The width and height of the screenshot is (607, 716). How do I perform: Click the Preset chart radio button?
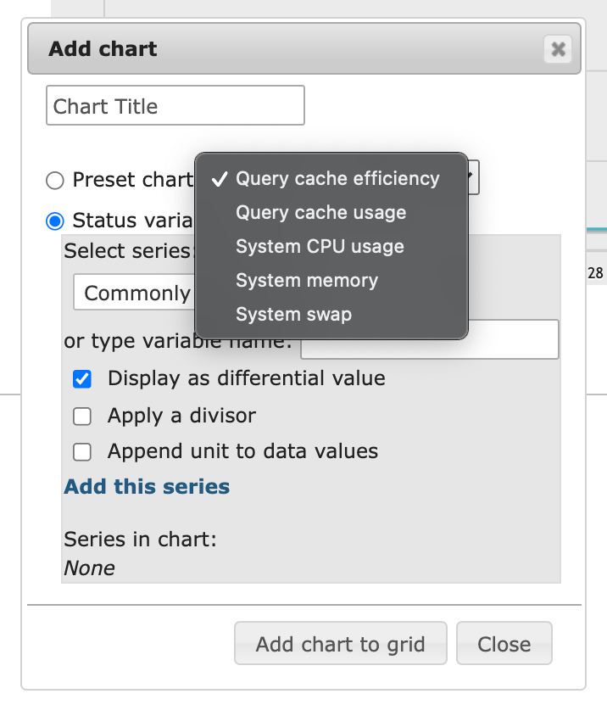[x=54, y=180]
